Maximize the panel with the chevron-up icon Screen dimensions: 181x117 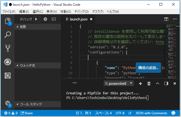158,83
